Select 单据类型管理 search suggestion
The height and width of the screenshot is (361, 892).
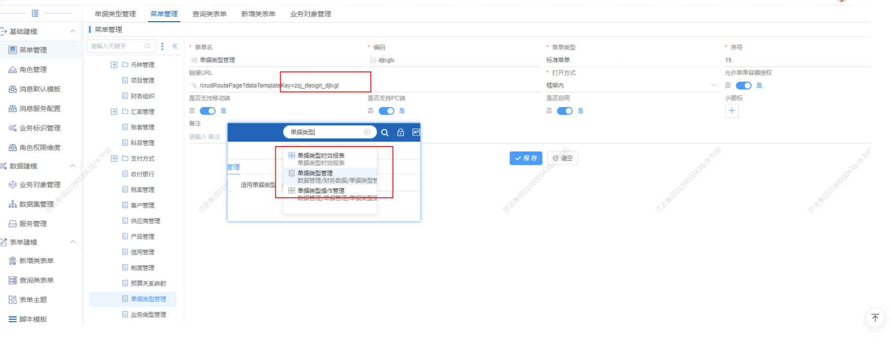tap(330, 177)
